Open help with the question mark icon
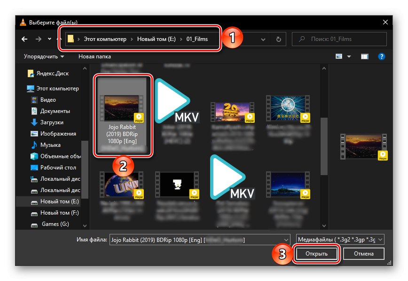 click(x=382, y=56)
